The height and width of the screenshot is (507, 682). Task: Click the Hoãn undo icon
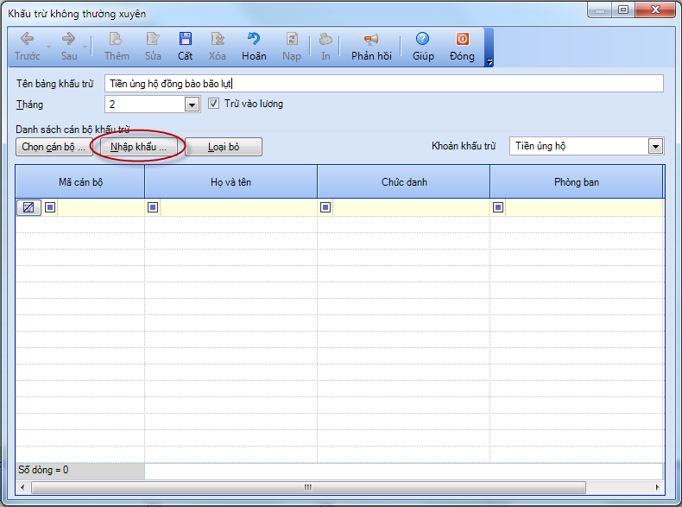click(254, 40)
